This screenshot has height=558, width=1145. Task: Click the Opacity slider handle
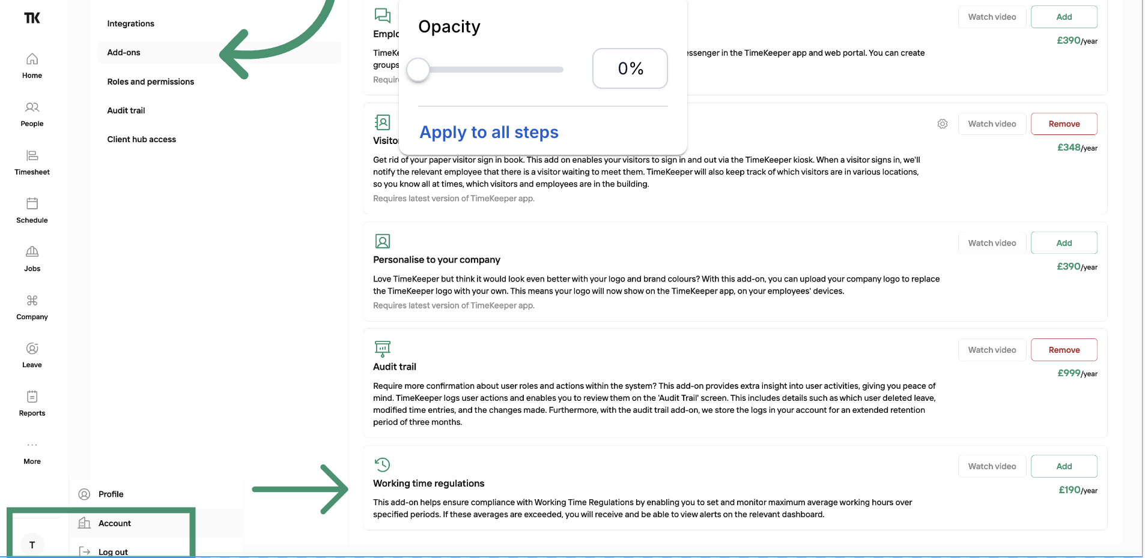[x=418, y=70]
